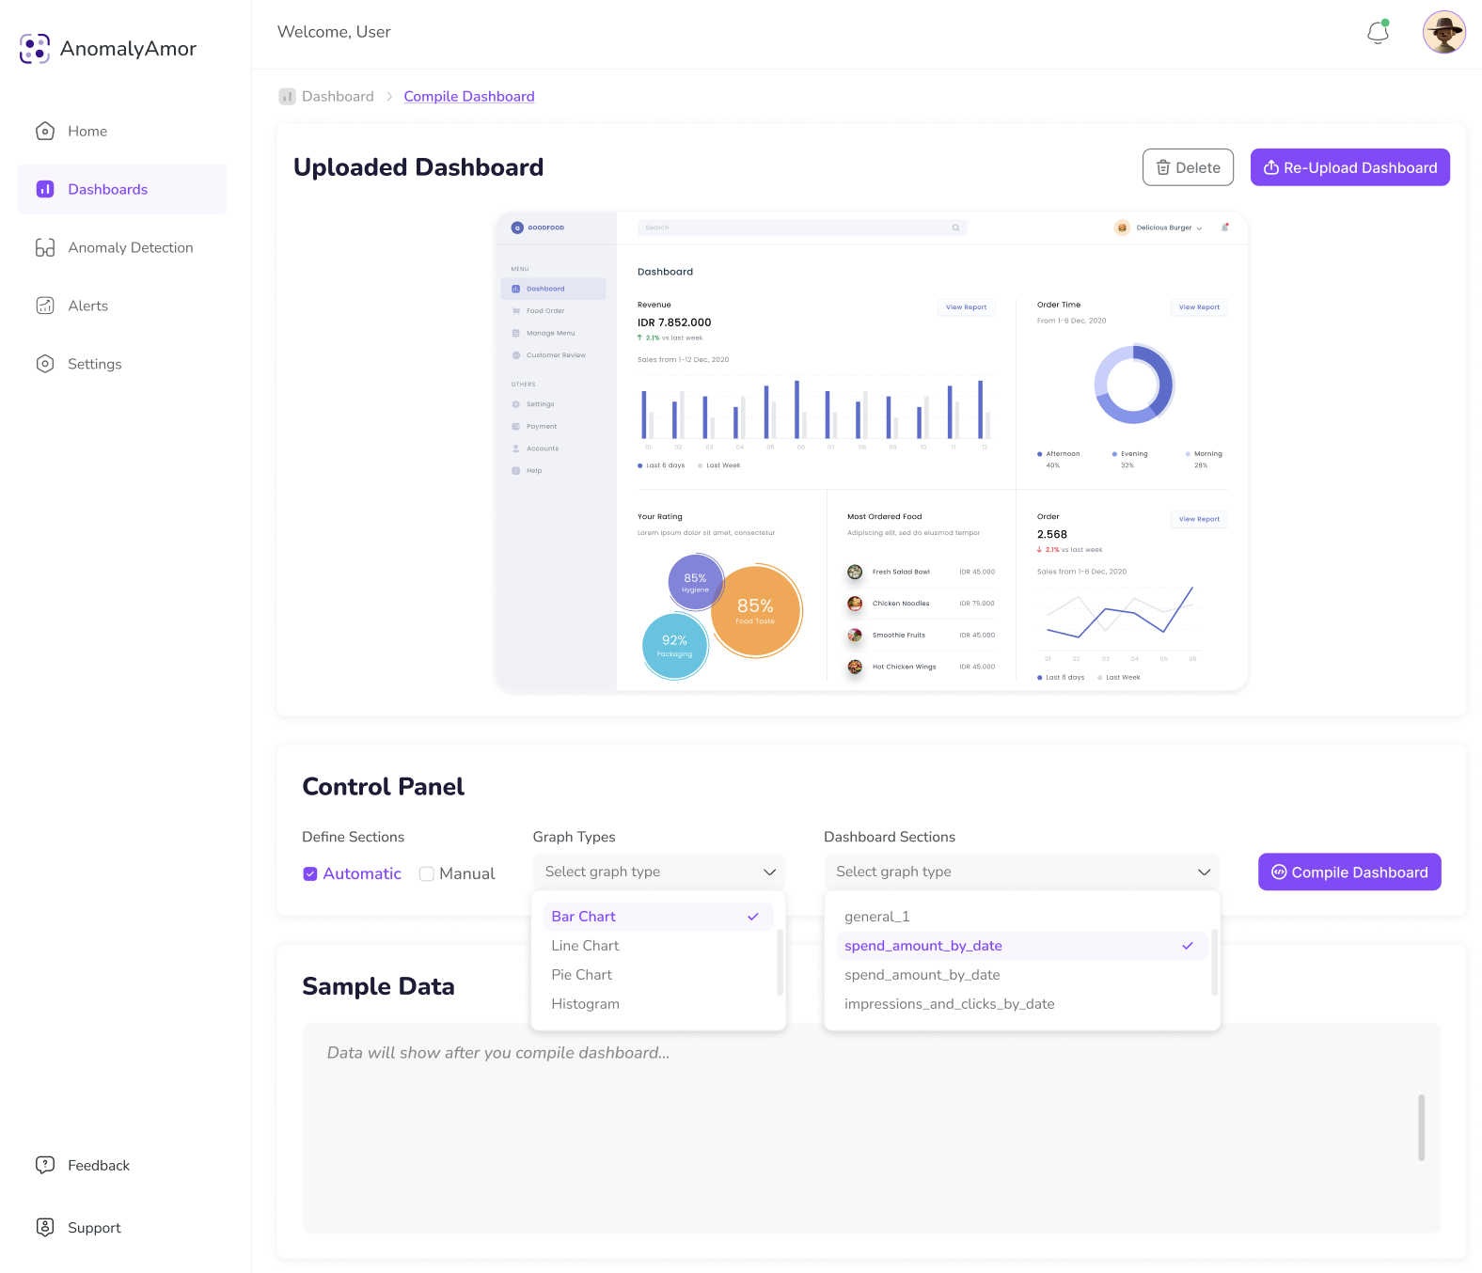Click the Anomaly Detection sidebar icon

pyautogui.click(x=45, y=248)
